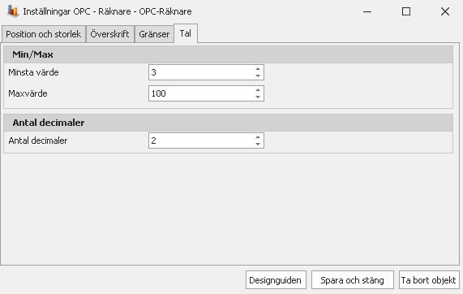Focus the Maxvärde input field

[x=201, y=93]
